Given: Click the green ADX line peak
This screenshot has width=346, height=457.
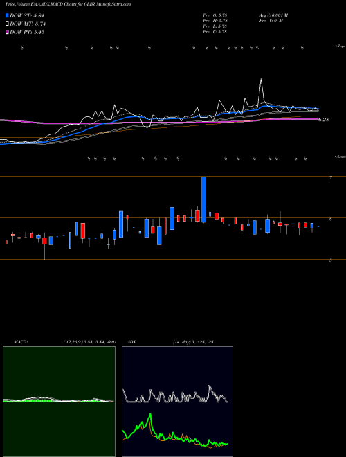Looking at the screenshot, I should tap(151, 414).
